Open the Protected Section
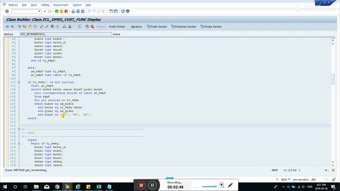This screenshot has height=191, width=340. point(184,27)
